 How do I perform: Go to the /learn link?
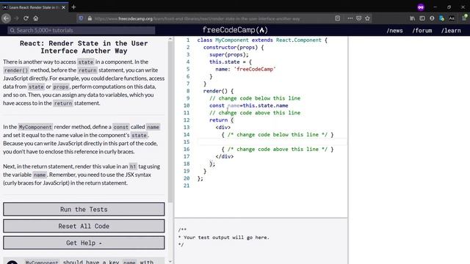pos(451,30)
